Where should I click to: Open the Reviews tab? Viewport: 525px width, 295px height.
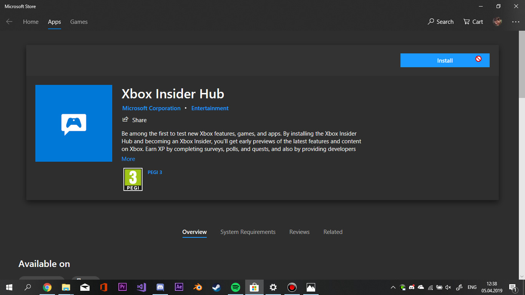(299, 232)
